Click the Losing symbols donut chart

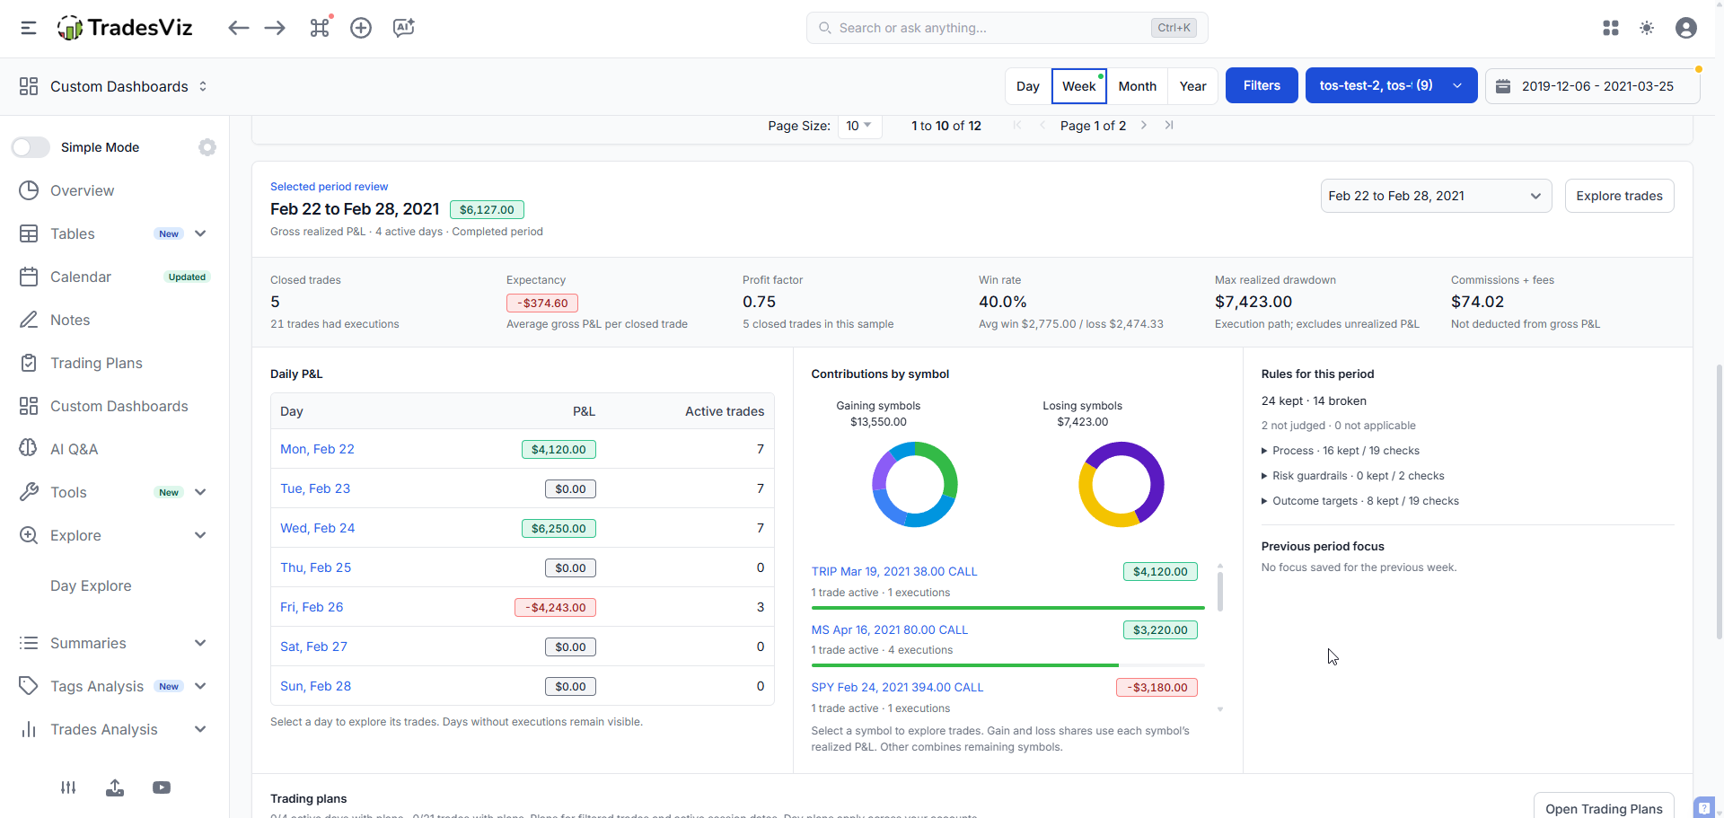tap(1121, 485)
